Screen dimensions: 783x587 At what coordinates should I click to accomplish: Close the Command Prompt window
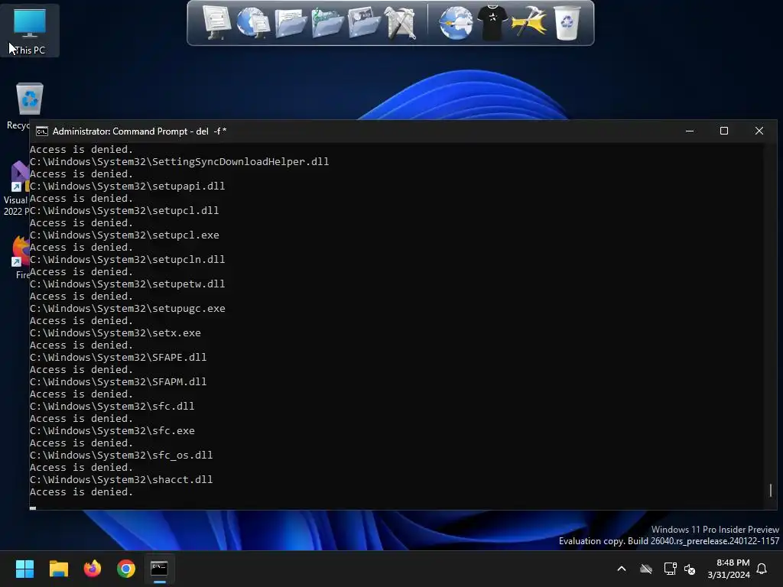(x=759, y=131)
